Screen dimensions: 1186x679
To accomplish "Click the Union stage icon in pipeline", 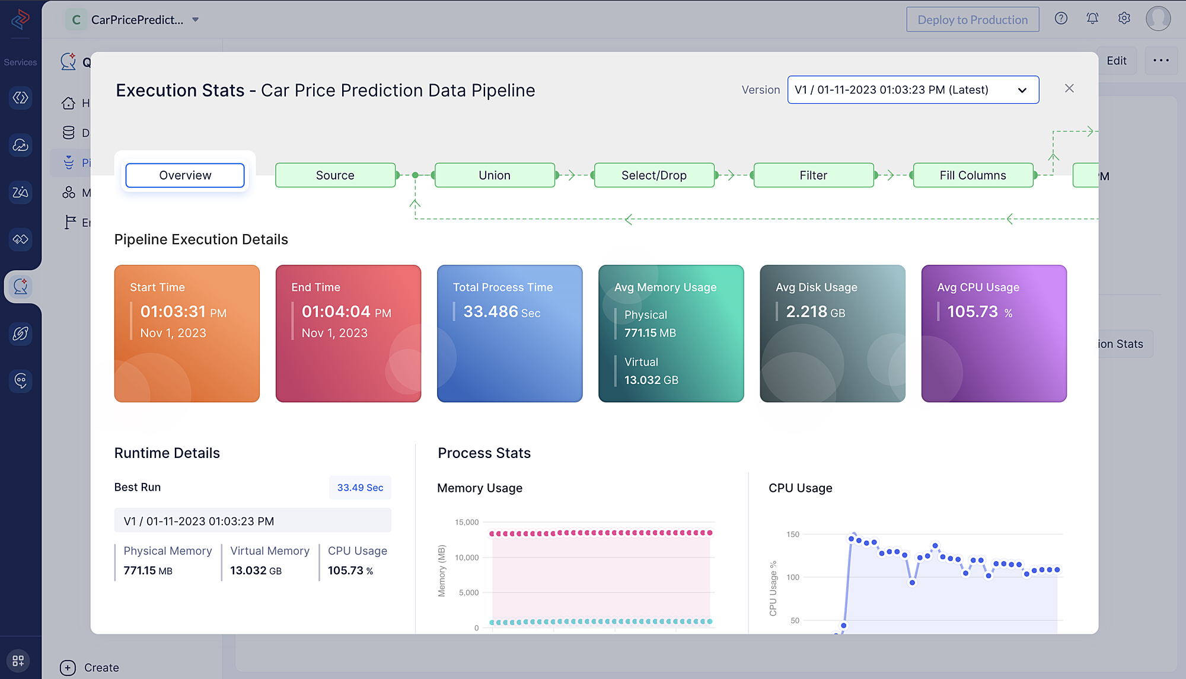I will (x=495, y=174).
